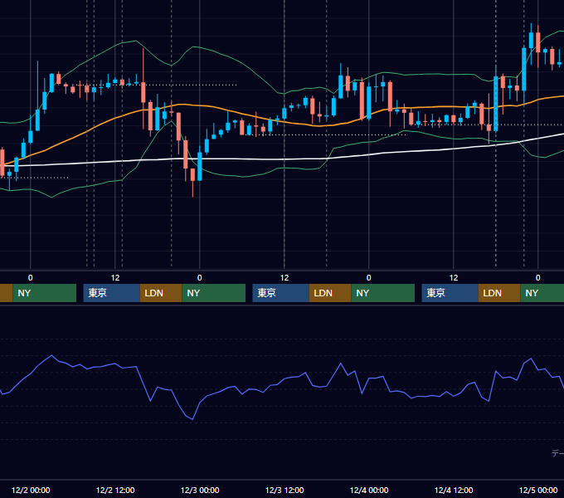Click the 東京 session block for 12/3
The image size is (564, 498).
pos(280,293)
